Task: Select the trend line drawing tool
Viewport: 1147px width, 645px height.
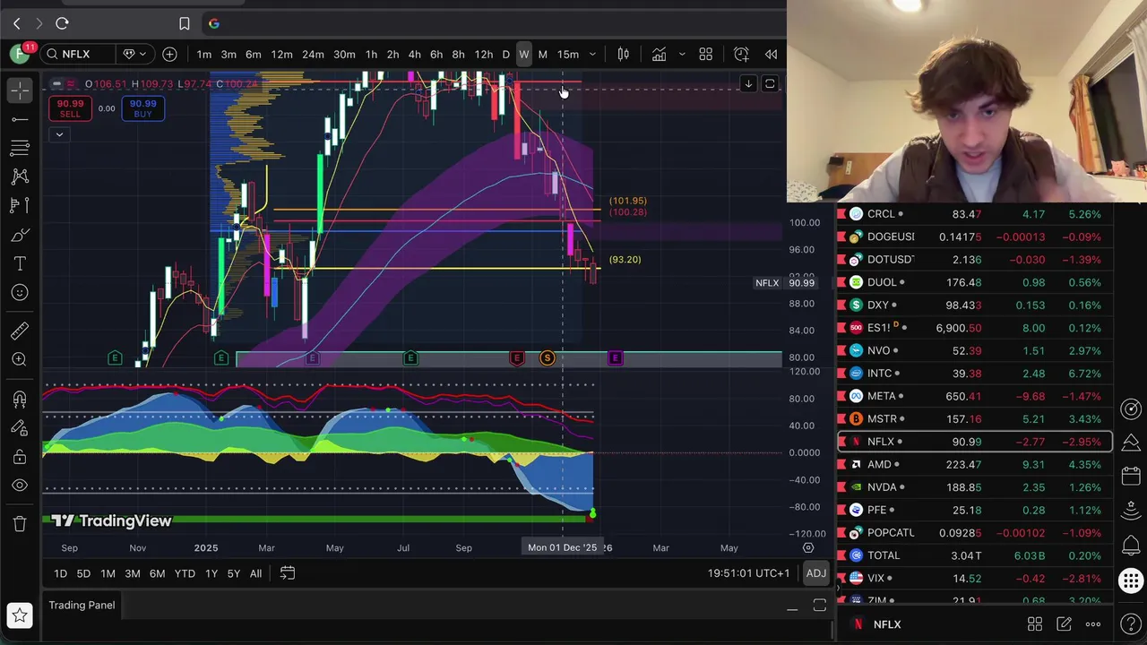Action: click(20, 119)
